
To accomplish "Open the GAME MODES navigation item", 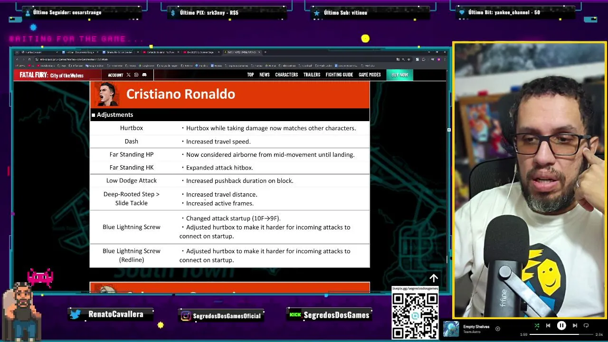I will tap(370, 75).
